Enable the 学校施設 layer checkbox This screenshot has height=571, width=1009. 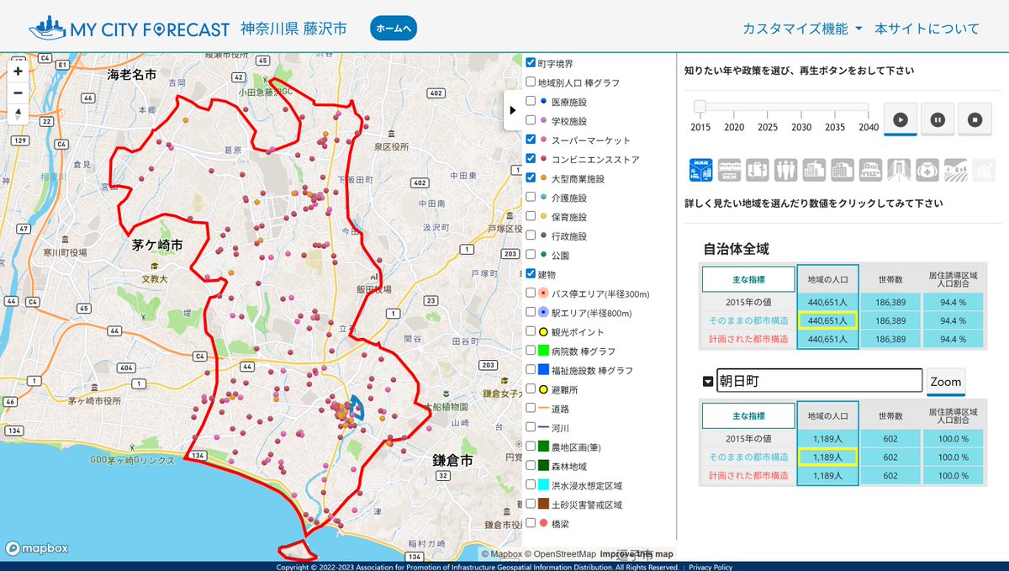coord(531,121)
